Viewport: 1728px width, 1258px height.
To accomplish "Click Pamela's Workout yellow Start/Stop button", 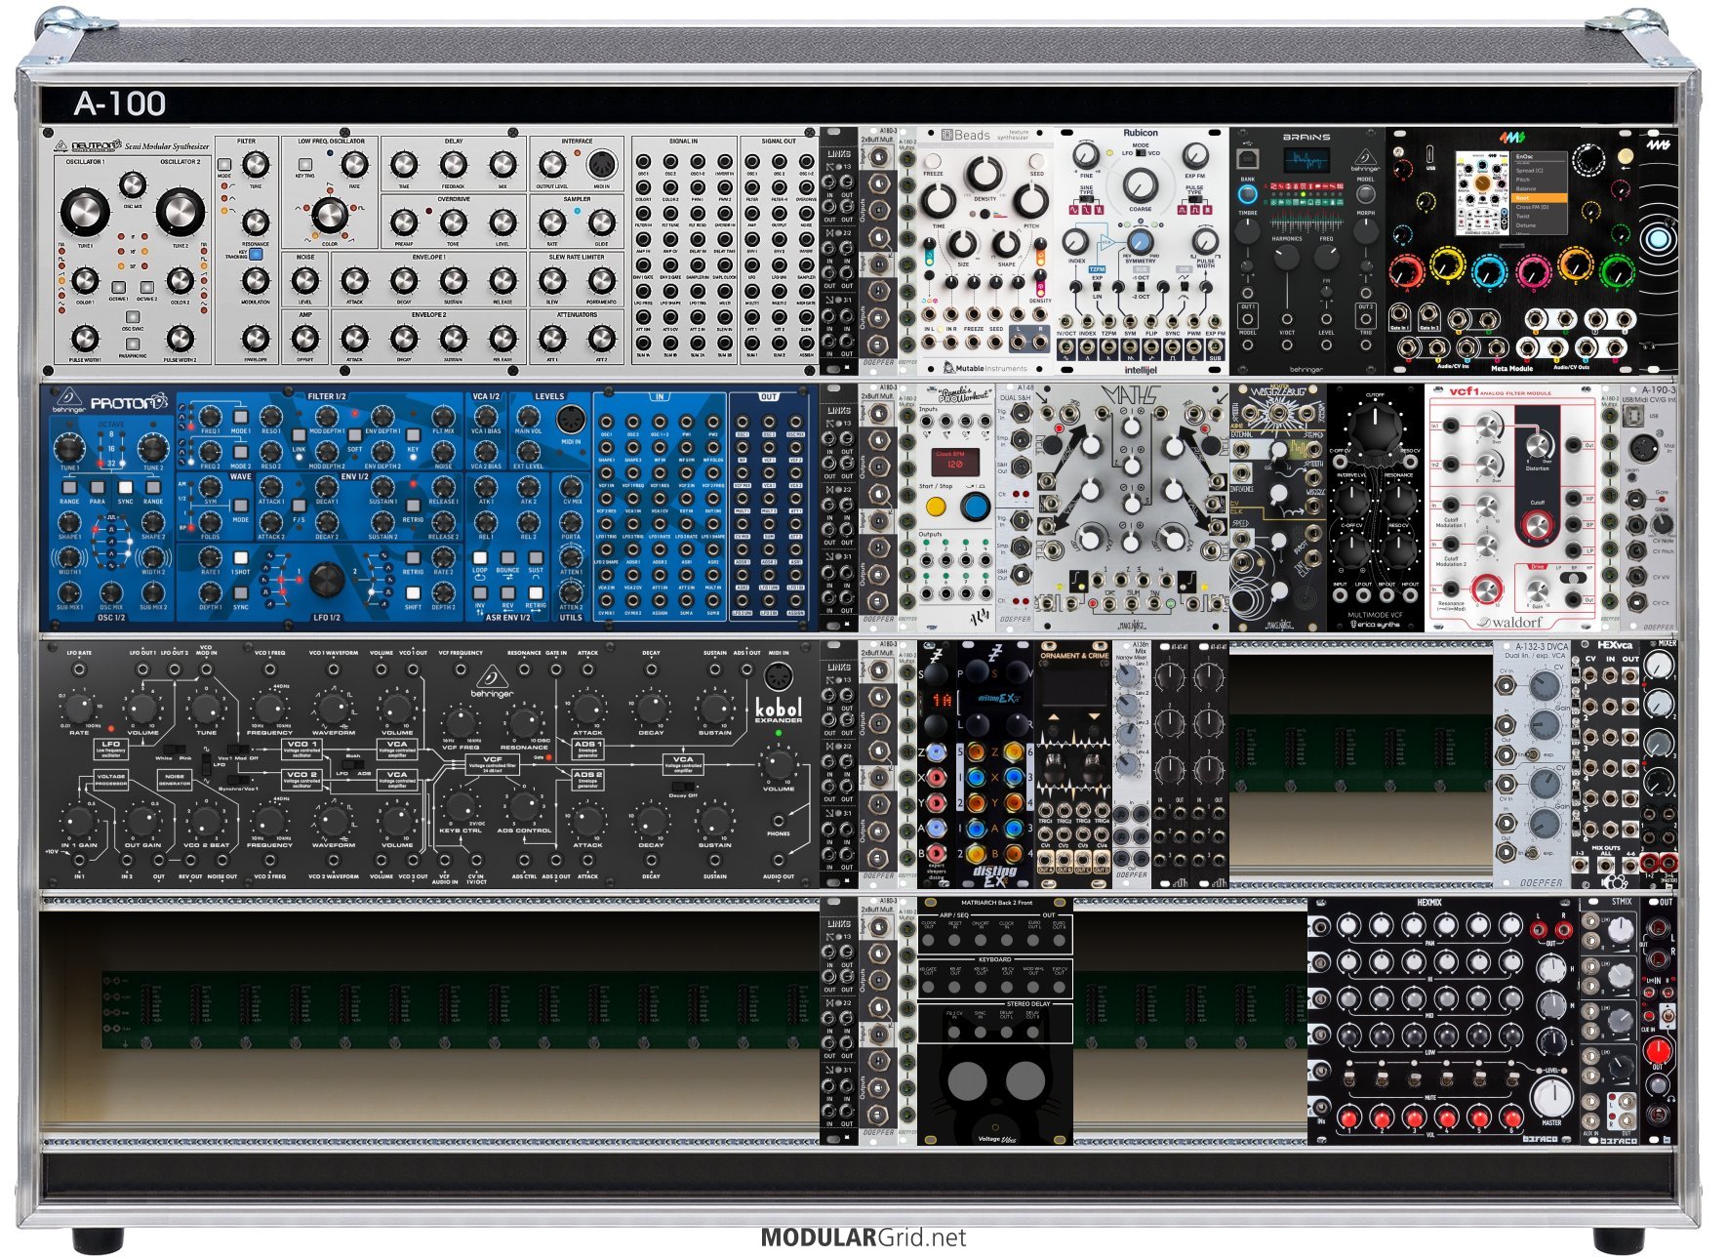I will [935, 506].
